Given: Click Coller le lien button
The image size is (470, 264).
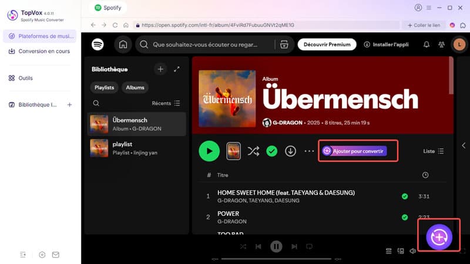Looking at the screenshot, I should (x=424, y=25).
